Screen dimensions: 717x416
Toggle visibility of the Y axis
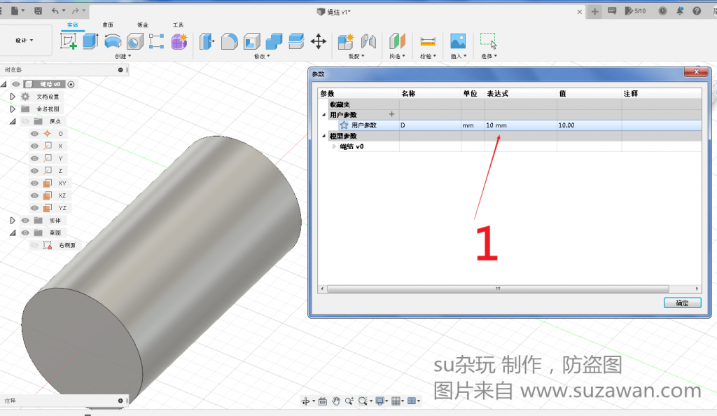pos(35,159)
